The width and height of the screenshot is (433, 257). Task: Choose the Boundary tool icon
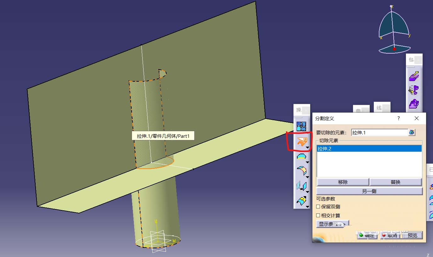click(x=301, y=157)
